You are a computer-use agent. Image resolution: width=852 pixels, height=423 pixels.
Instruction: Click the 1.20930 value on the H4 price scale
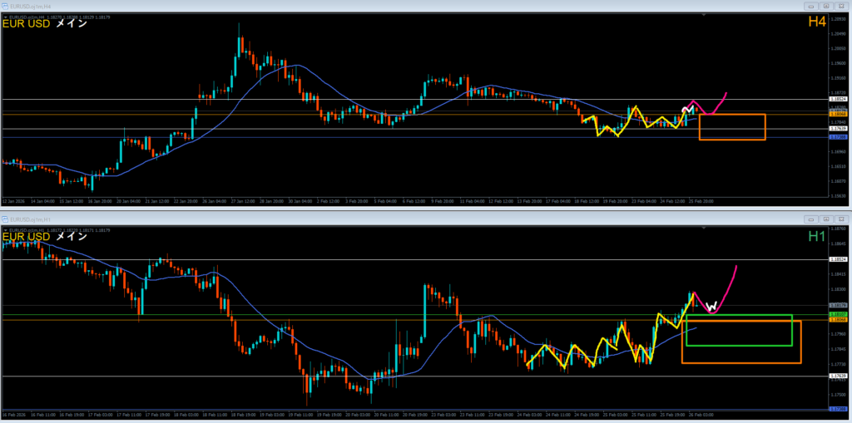point(837,18)
